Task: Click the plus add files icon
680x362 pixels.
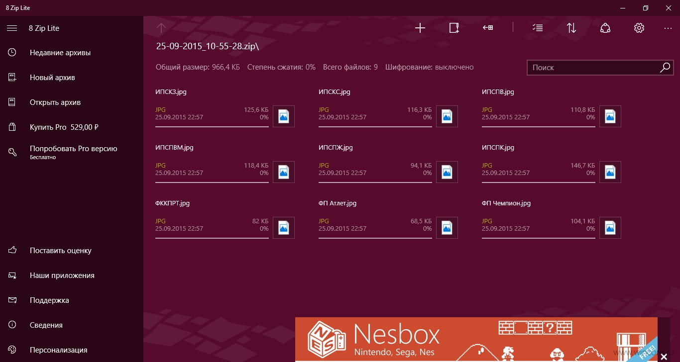Action: (x=420, y=28)
